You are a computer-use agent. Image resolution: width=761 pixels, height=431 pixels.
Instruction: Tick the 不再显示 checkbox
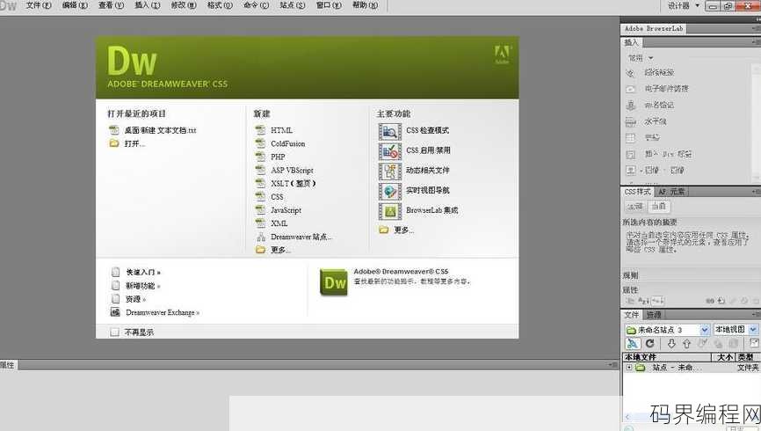(114, 332)
